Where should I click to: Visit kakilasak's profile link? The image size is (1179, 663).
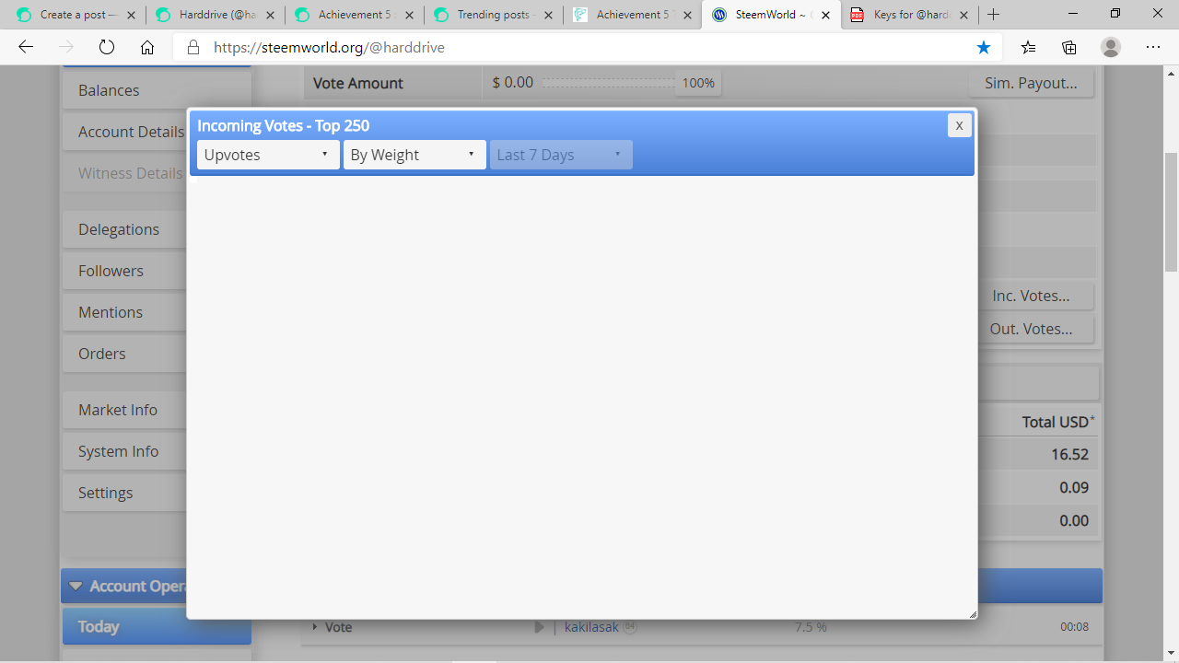(x=590, y=626)
